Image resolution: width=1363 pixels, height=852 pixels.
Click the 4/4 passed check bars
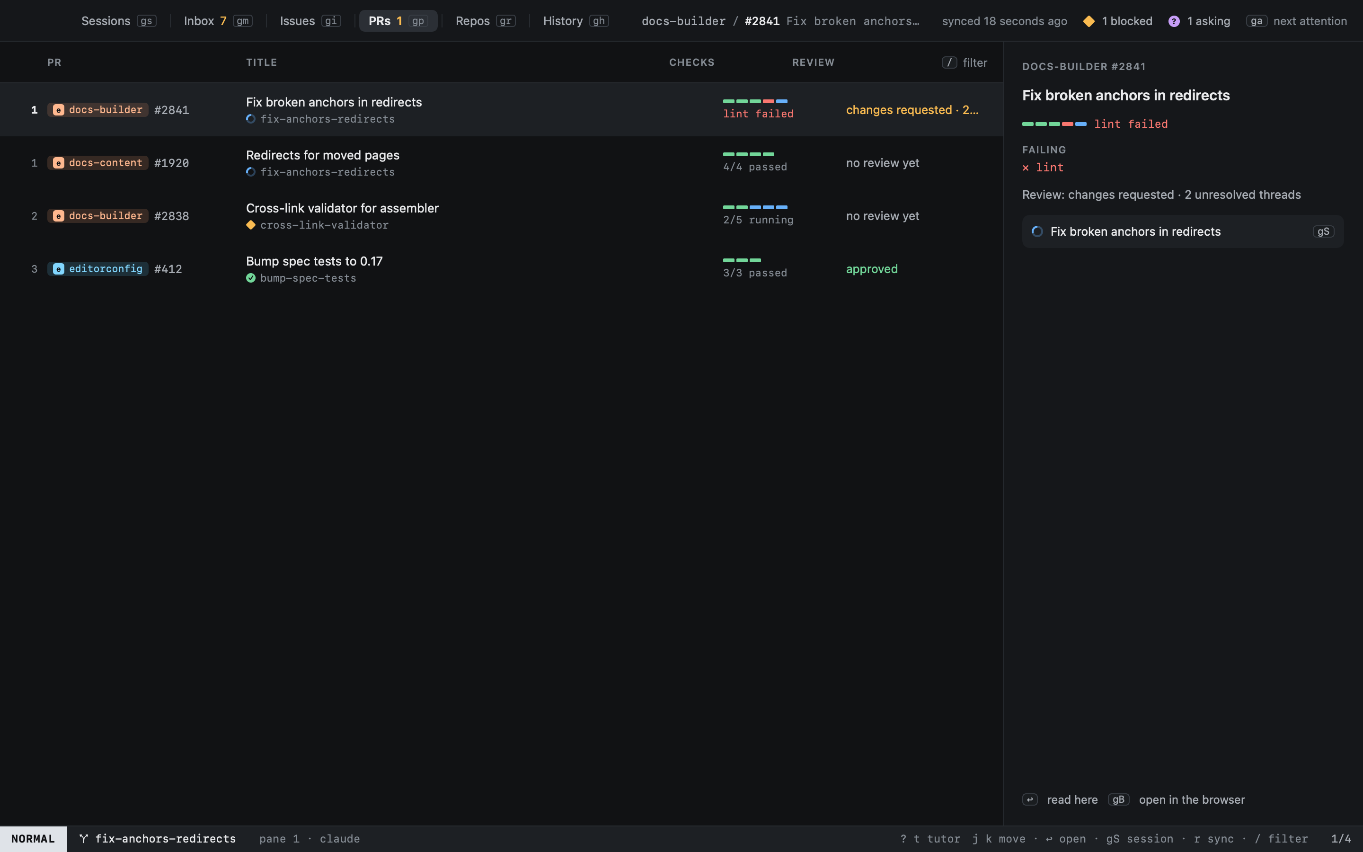coord(749,154)
